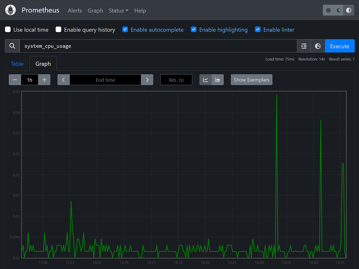
Task: Click the forward chevron beside End time
Action: point(147,80)
